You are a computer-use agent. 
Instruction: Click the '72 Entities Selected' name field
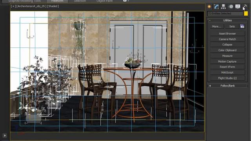click(x=225, y=14)
